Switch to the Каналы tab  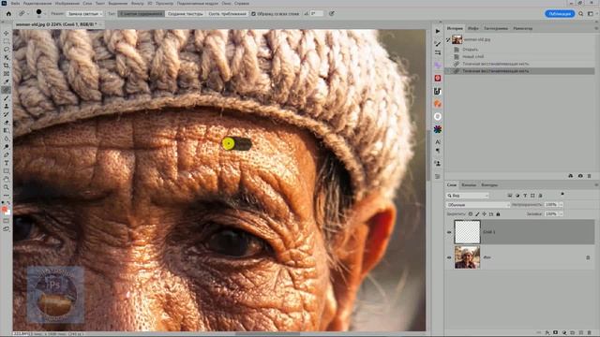point(469,185)
